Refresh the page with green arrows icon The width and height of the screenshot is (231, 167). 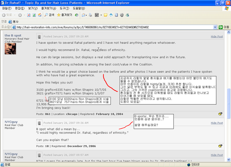tap(34, 15)
